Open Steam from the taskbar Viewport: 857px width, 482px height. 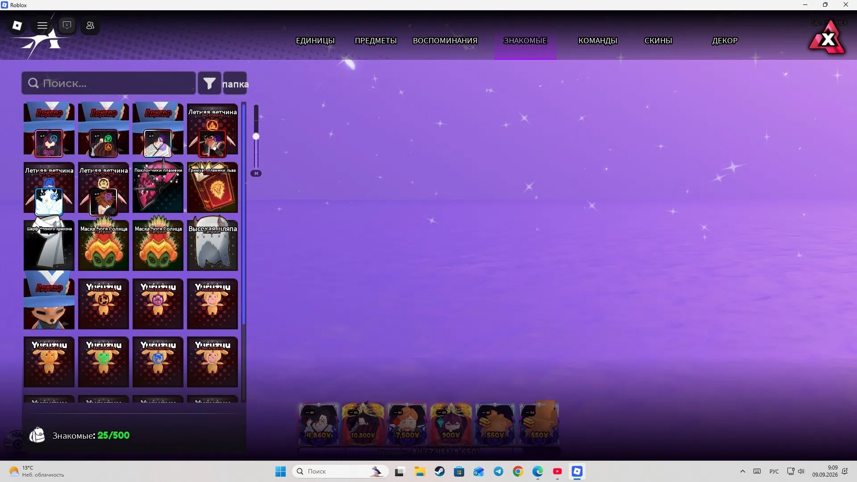tap(440, 471)
